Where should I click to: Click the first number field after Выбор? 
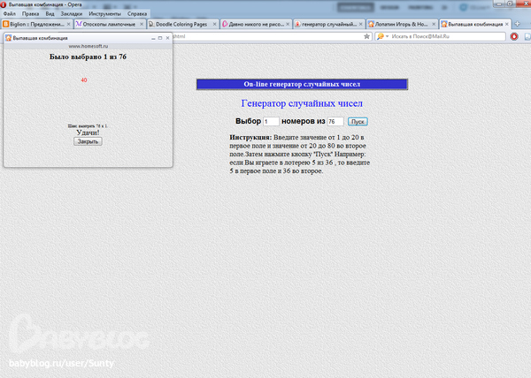271,121
